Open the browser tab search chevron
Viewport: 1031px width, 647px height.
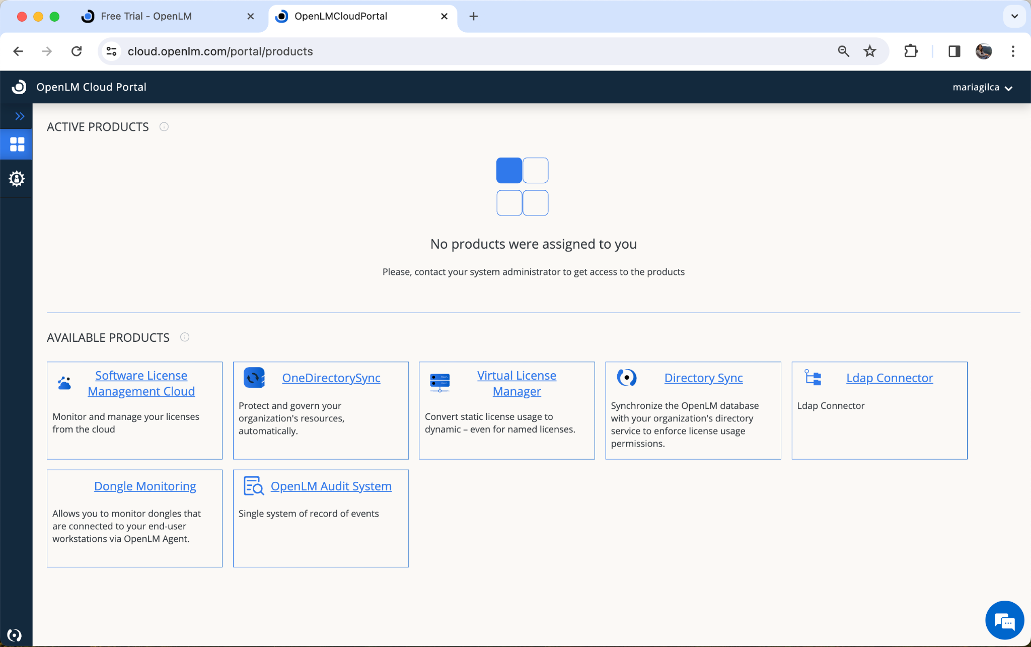[x=1014, y=16]
